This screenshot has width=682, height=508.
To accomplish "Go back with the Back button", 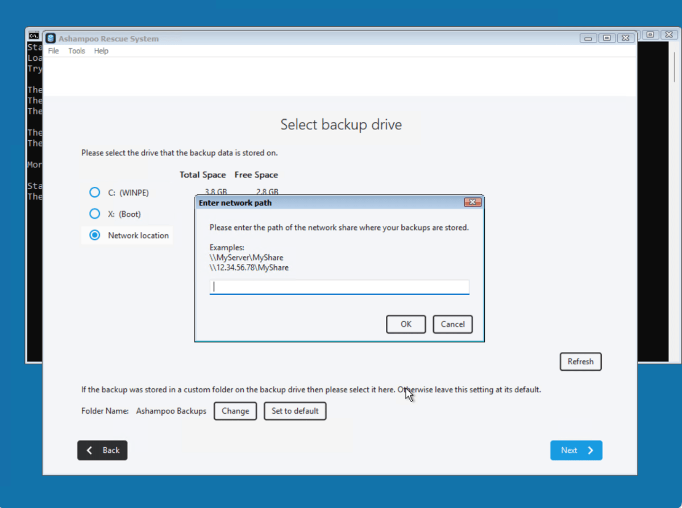I will point(102,450).
